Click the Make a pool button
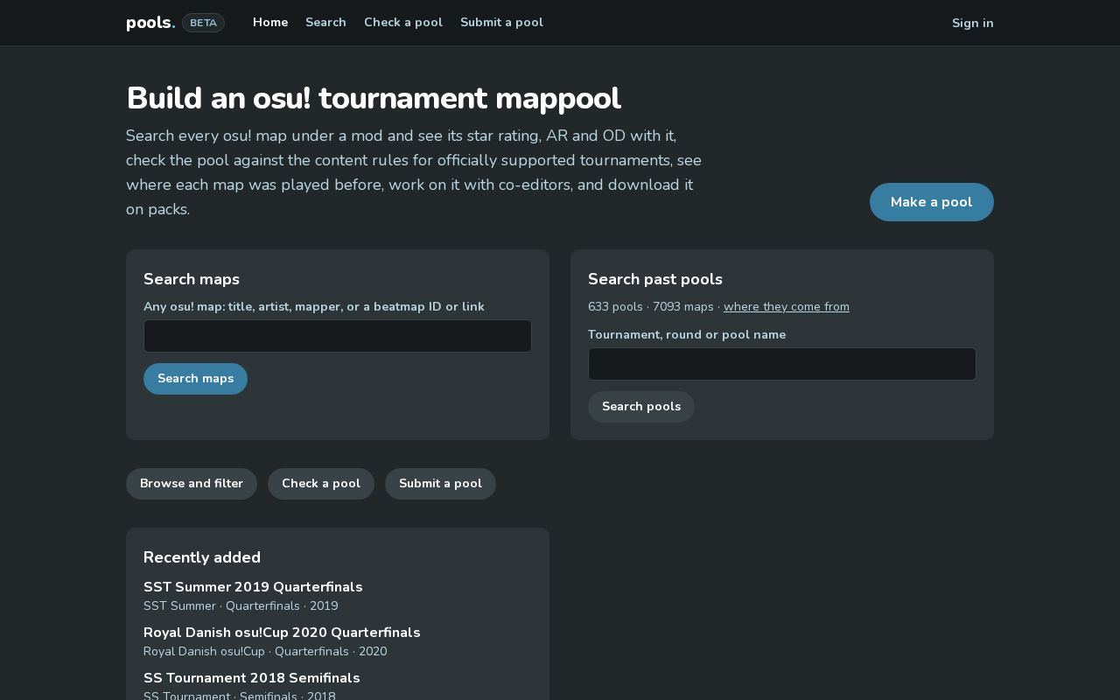 [931, 202]
